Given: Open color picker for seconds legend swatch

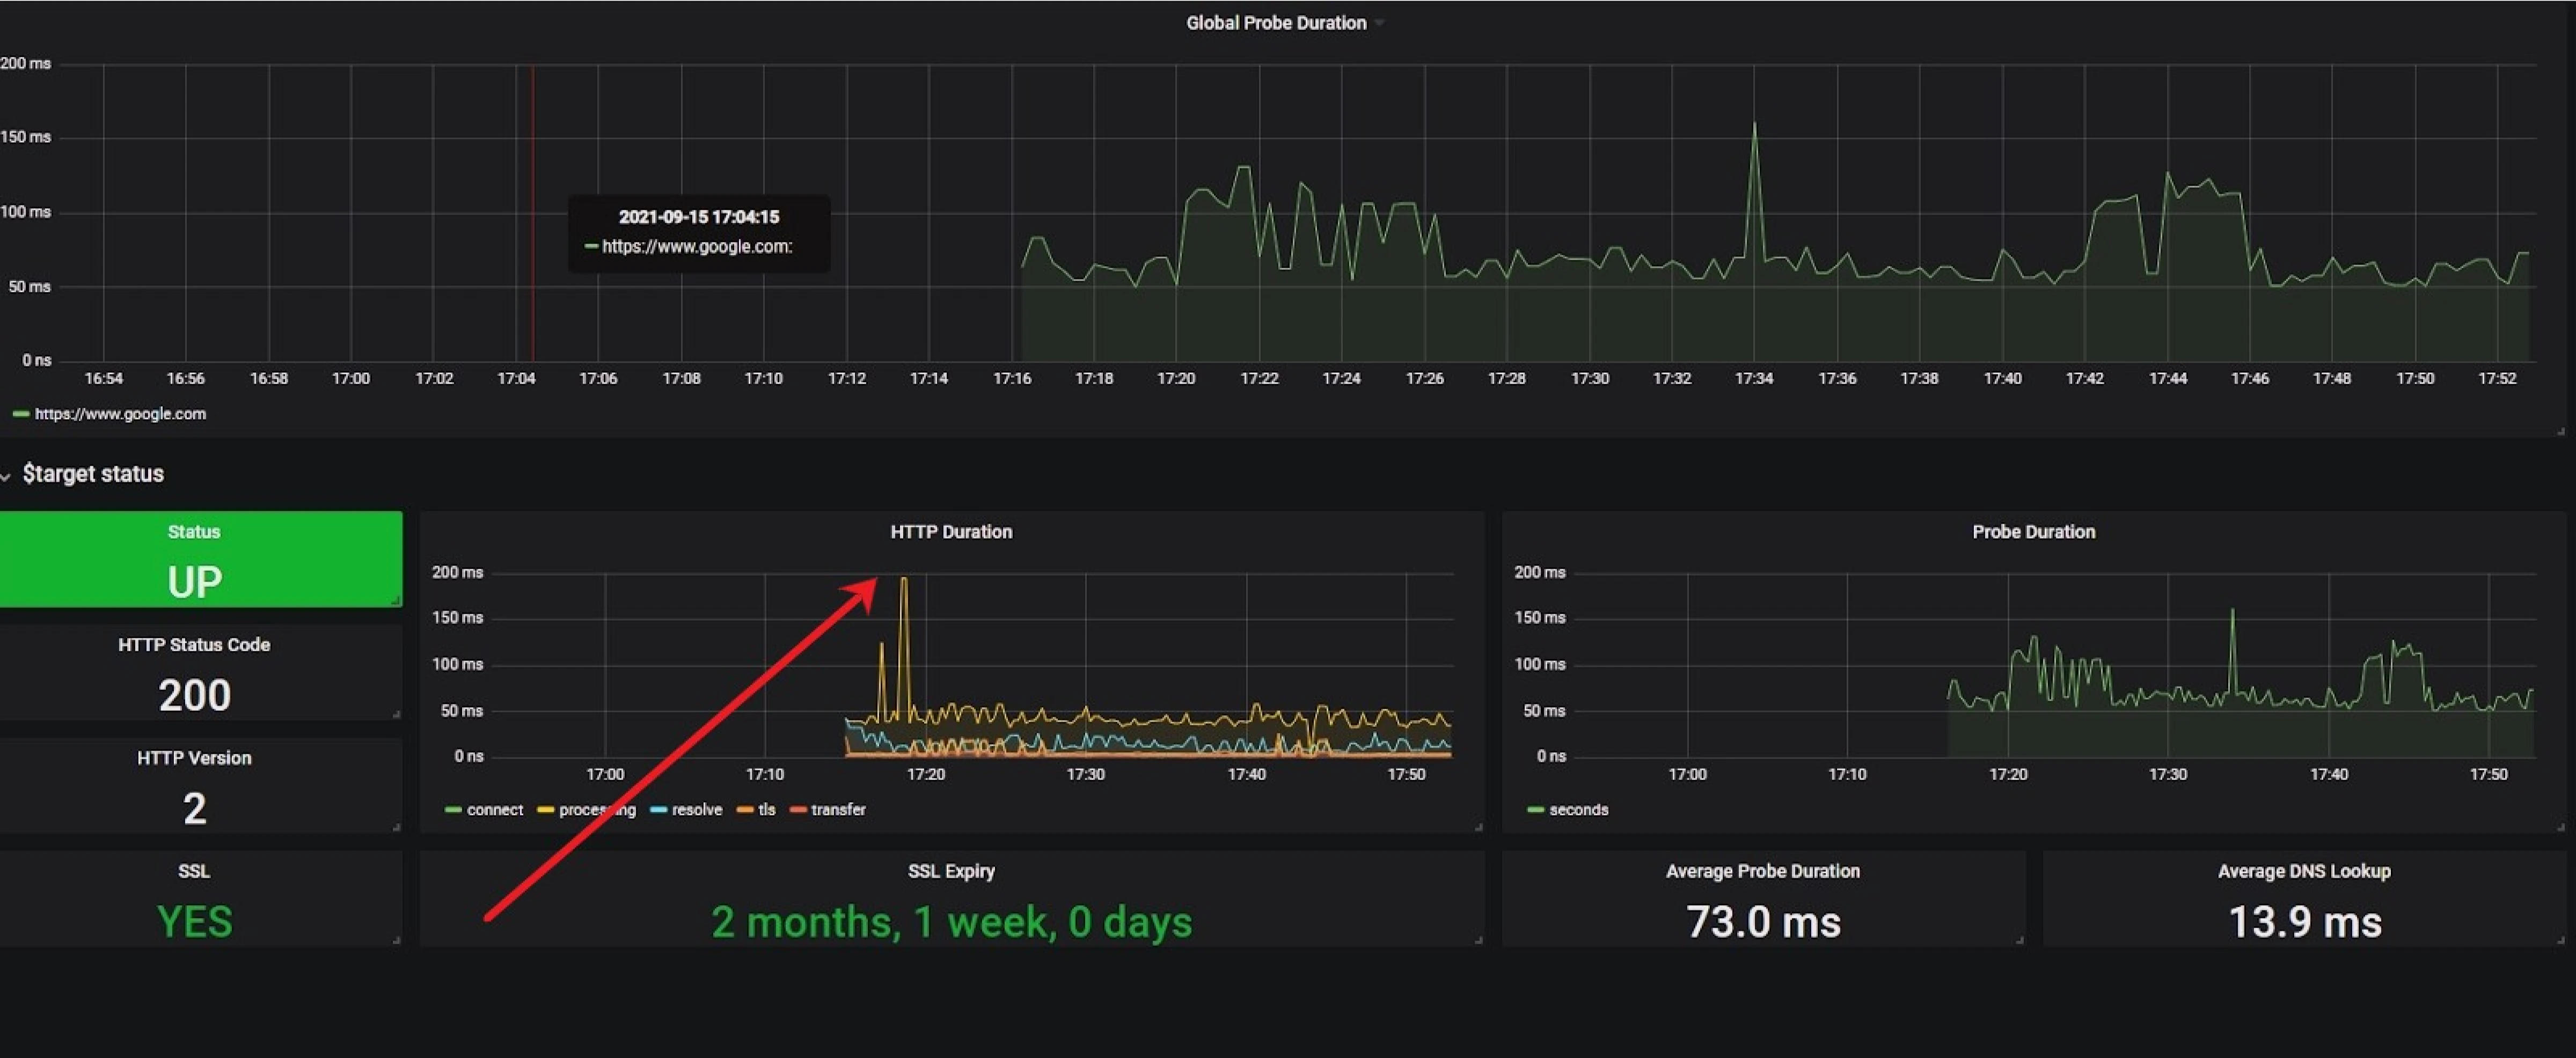Looking at the screenshot, I should (x=1536, y=810).
